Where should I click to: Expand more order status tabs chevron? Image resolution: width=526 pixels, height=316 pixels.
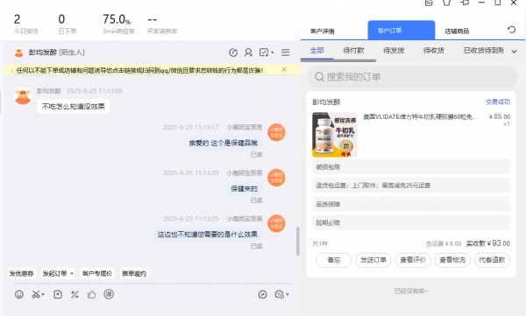click(515, 52)
